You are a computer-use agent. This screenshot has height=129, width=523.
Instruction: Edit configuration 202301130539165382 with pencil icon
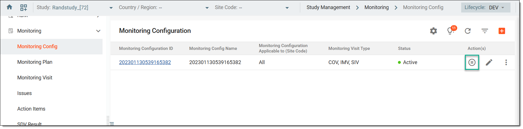[489, 62]
